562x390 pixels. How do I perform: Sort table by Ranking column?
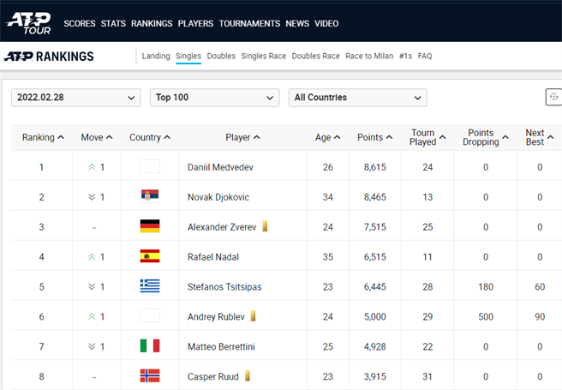[x=43, y=137]
